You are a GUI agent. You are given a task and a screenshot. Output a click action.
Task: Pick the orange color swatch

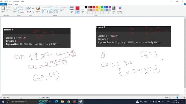tap(97, 7)
